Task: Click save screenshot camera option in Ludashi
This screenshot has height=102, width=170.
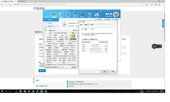Action: (107, 19)
